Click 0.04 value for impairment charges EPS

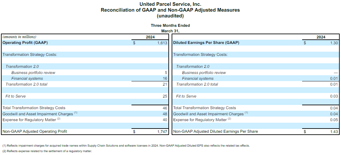coord(334,114)
